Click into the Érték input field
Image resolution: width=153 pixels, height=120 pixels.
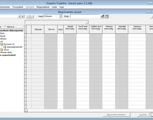pos(85,16)
